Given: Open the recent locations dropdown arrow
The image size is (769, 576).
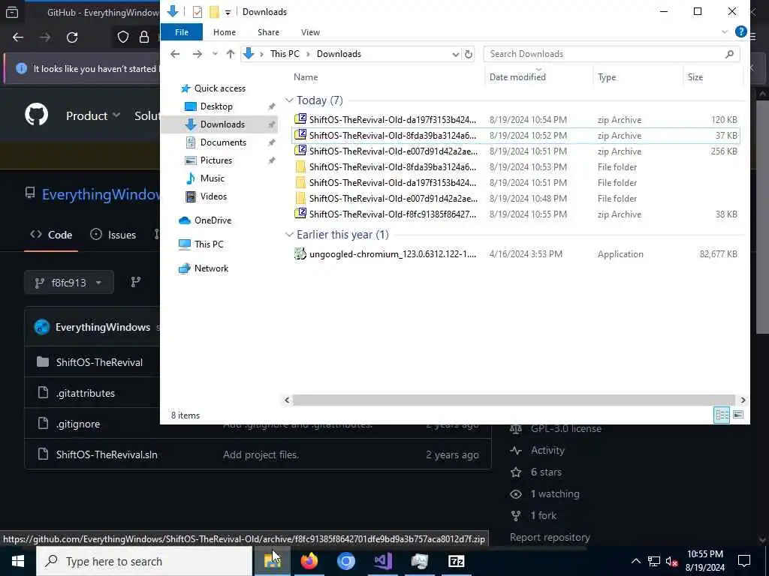Looking at the screenshot, I should click(x=215, y=54).
